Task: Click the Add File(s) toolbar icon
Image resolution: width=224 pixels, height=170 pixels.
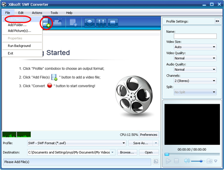Action: [47, 23]
